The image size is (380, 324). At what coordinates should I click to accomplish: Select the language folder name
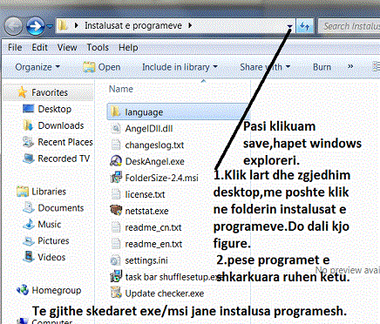click(x=144, y=112)
